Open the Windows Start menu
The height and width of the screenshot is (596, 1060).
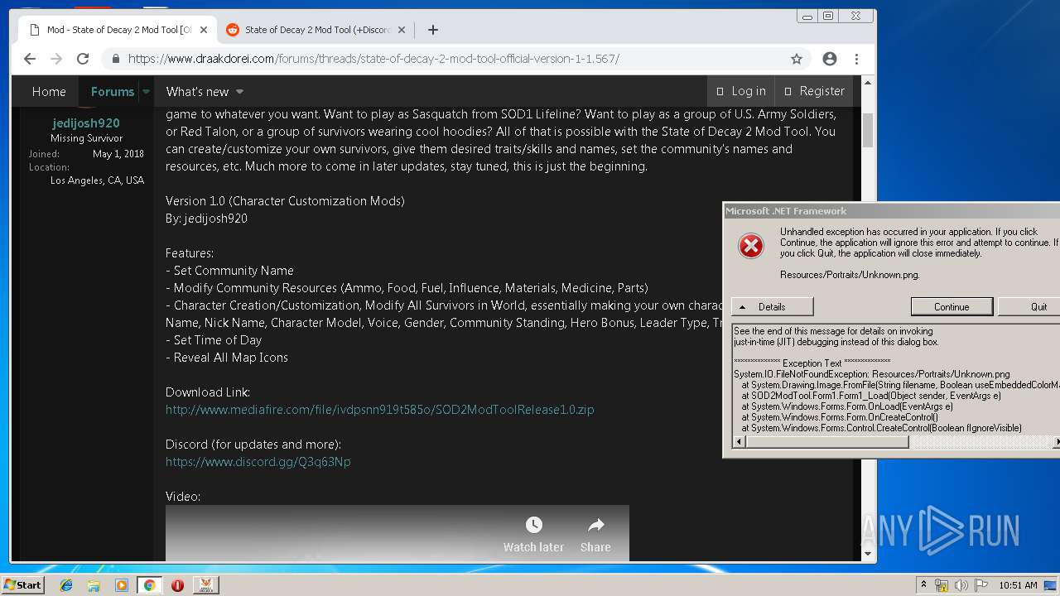click(22, 584)
